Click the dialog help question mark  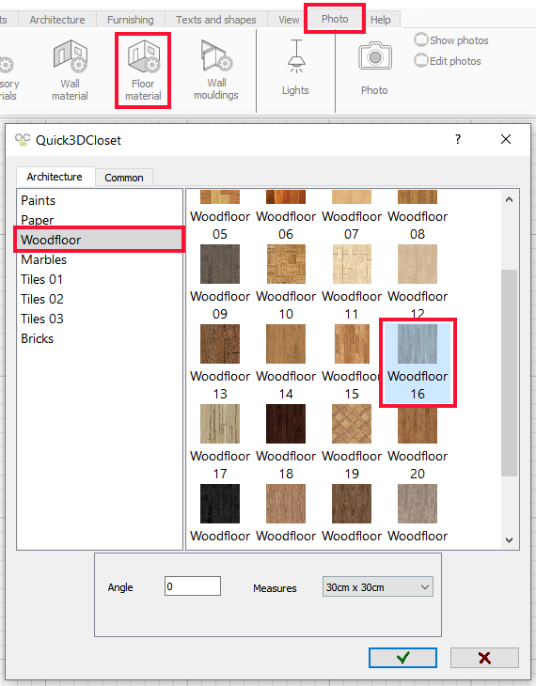click(x=458, y=140)
